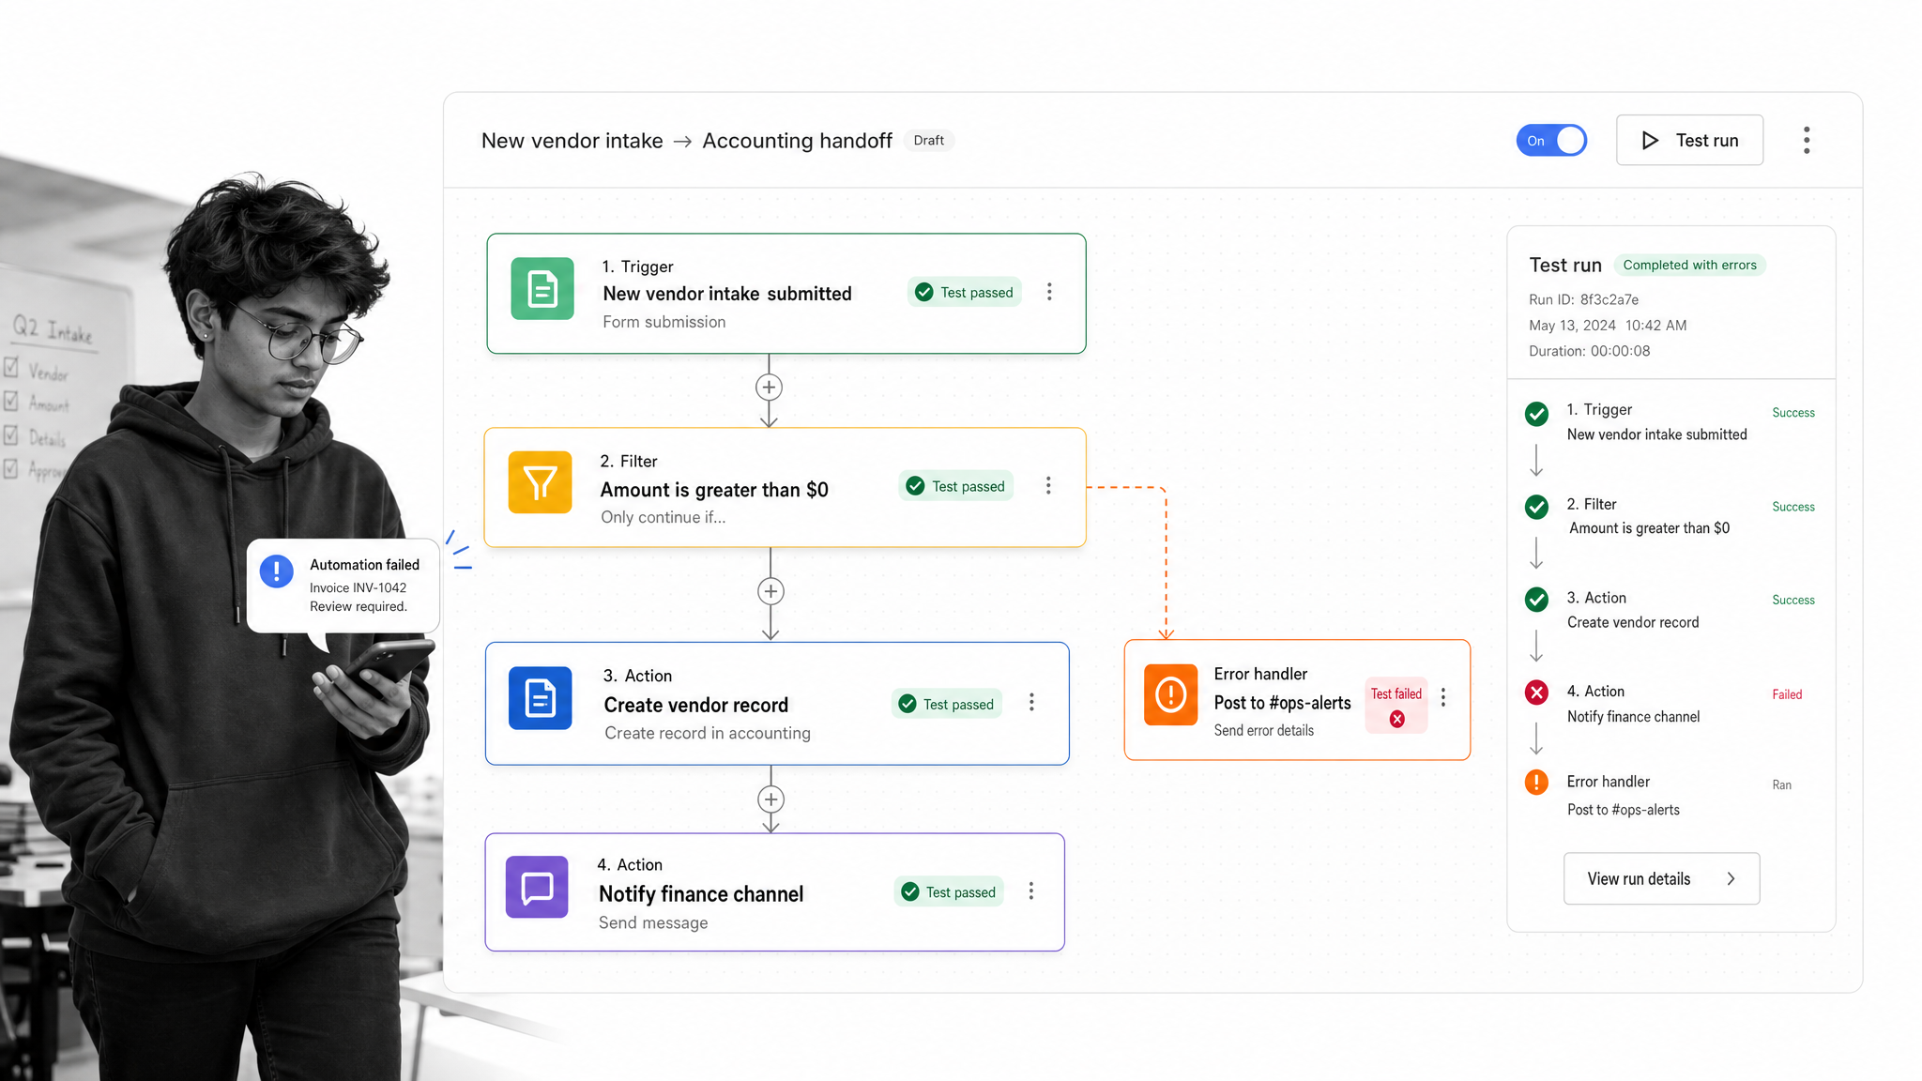Select the green form Trigger icon

pos(542,289)
